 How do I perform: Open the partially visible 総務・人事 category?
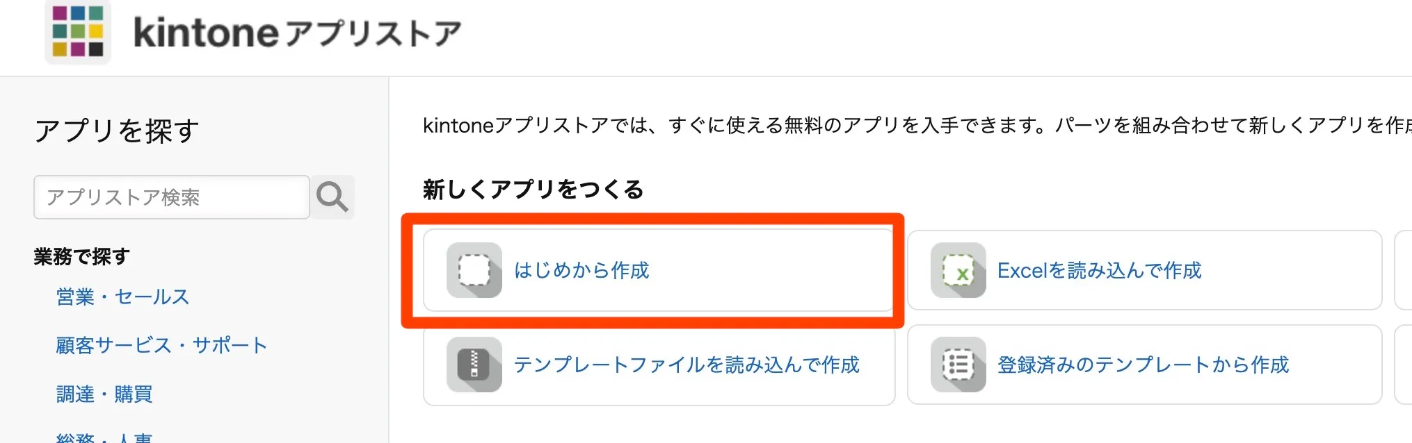point(104,437)
